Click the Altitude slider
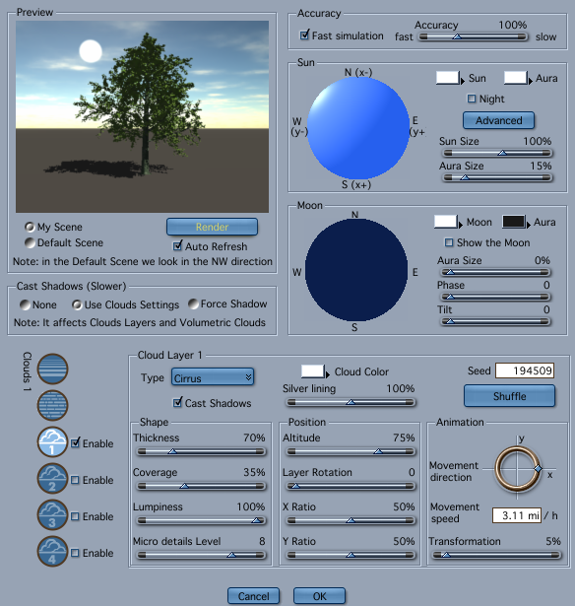 [x=351, y=451]
